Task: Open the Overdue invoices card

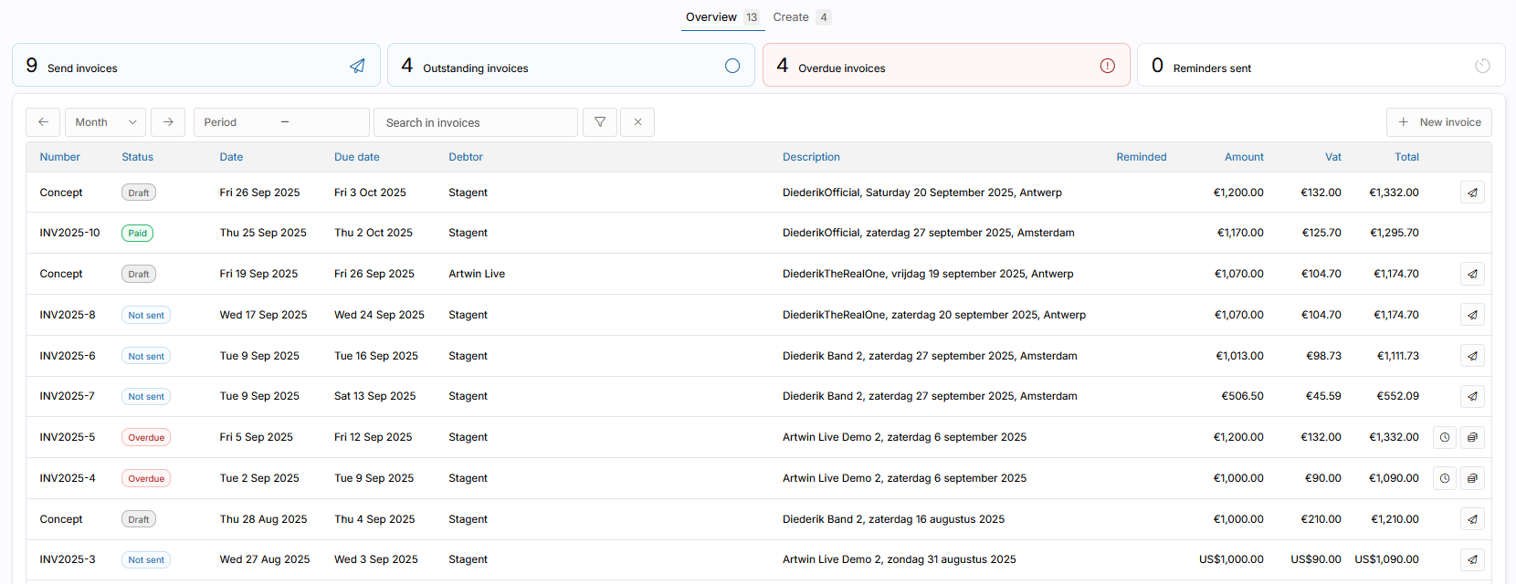Action: [x=945, y=66]
